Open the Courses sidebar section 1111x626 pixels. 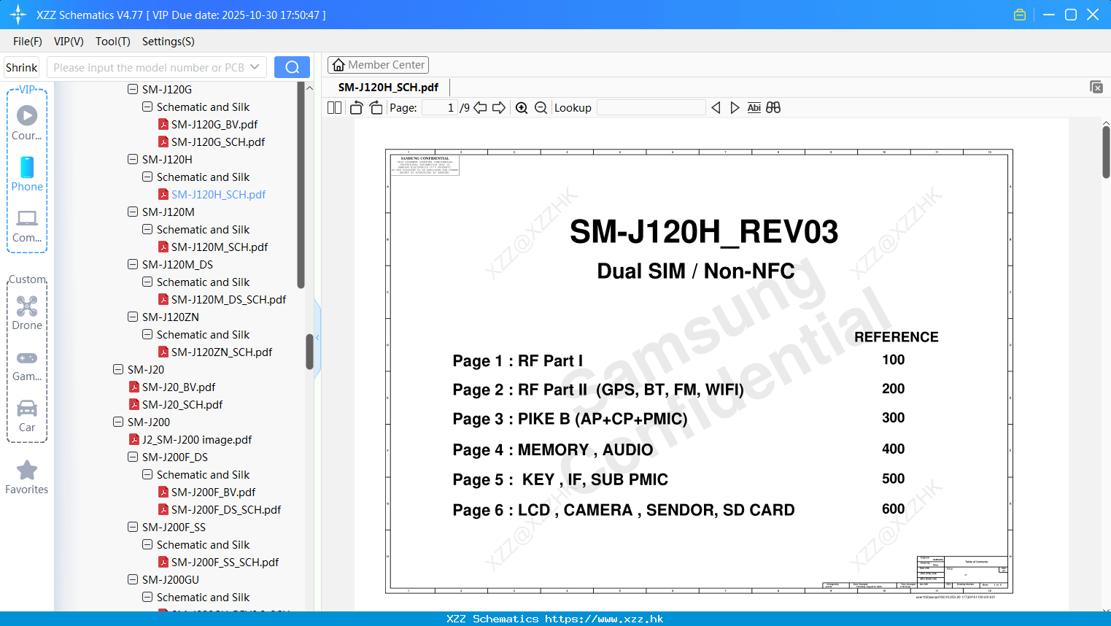pos(27,123)
